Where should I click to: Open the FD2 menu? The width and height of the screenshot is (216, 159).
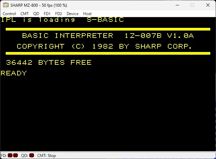59,14
